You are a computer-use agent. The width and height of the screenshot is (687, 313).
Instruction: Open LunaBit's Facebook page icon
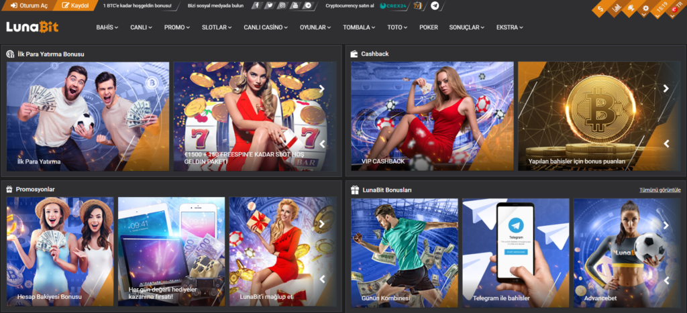point(257,5)
